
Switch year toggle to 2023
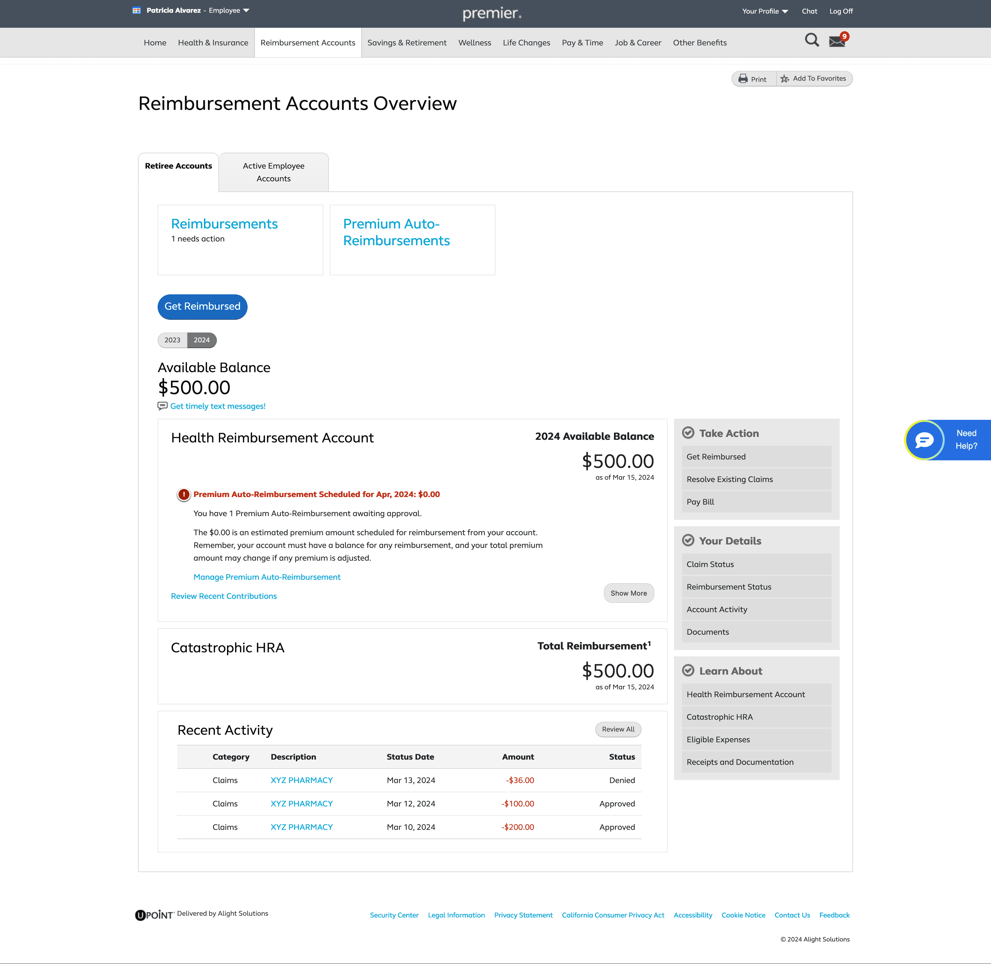pyautogui.click(x=173, y=340)
